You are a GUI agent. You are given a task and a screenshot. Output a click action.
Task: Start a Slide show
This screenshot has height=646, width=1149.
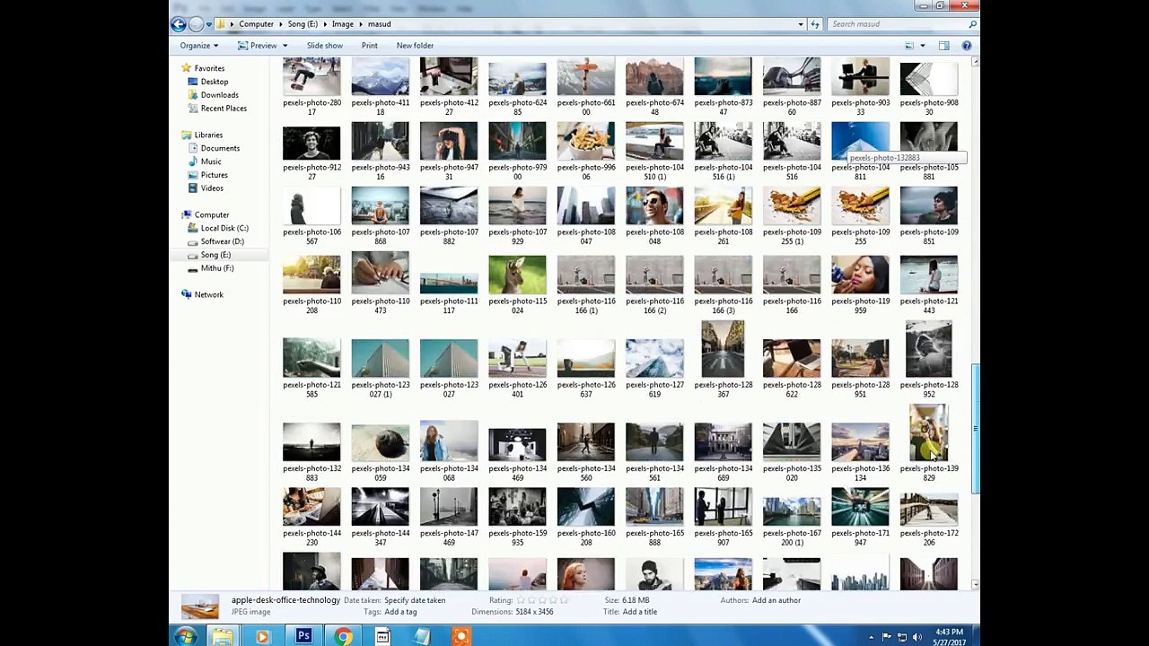point(324,46)
